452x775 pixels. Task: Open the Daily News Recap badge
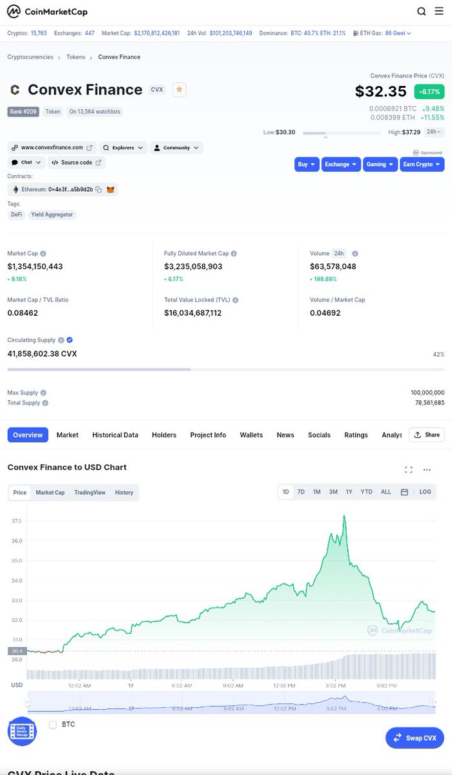(22, 732)
